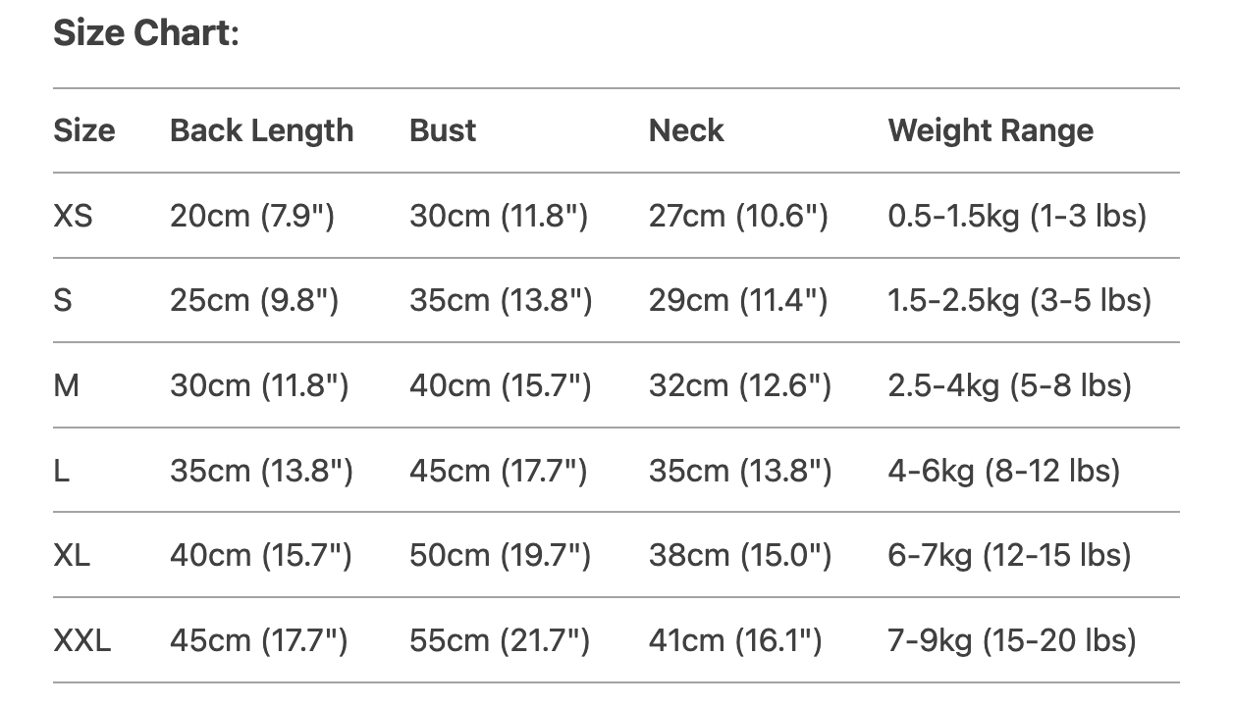Click the 32cm (12.6") neck cell

pos(740,385)
